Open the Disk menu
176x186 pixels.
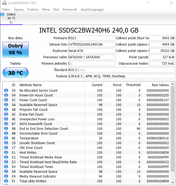56,10
